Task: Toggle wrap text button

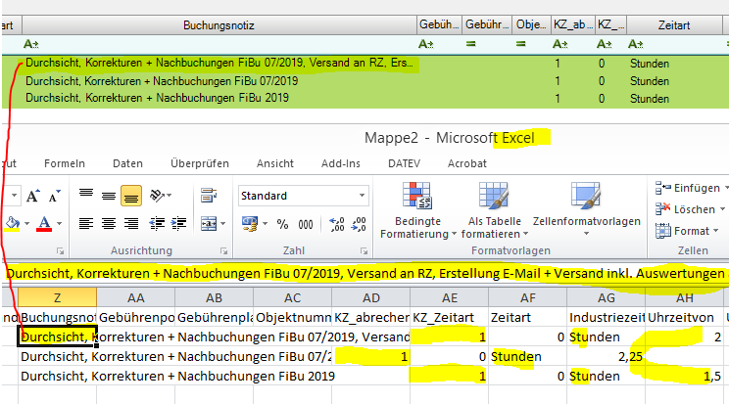Action: coord(210,196)
